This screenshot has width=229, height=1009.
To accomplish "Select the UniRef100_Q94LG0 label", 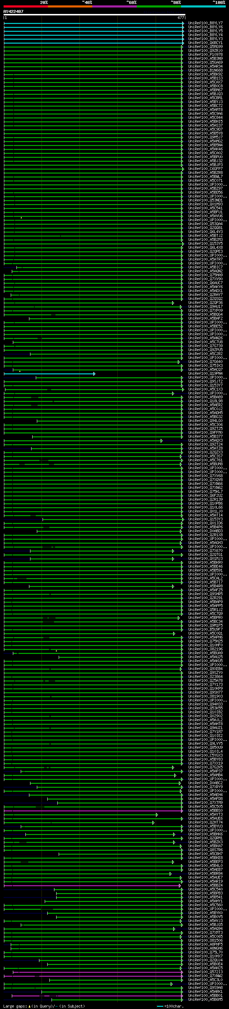I will (x=205, y=421).
